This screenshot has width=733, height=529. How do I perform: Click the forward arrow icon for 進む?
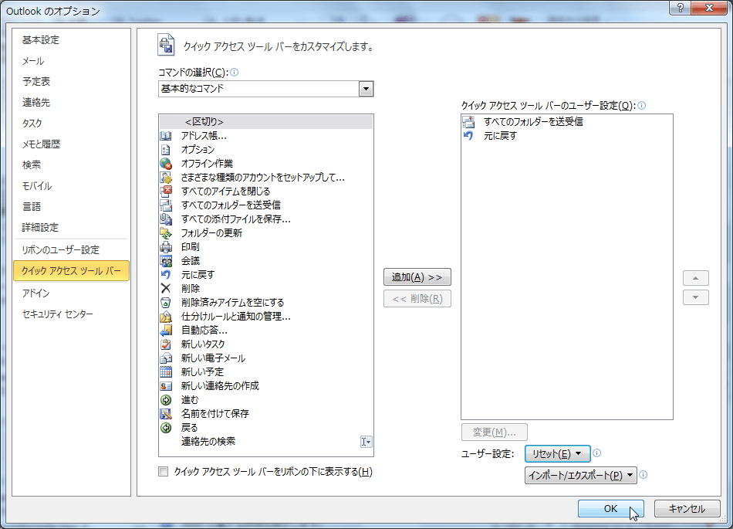(x=166, y=399)
